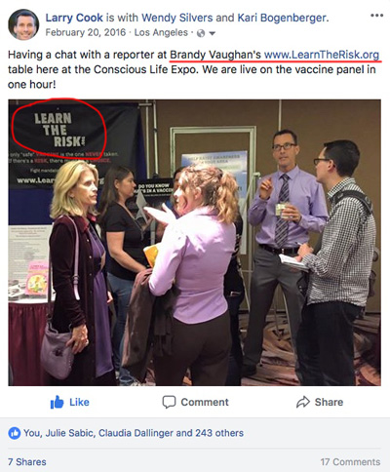Visit the www.LearnTheRisk.org link
The width and height of the screenshot is (390, 472).
322,55
